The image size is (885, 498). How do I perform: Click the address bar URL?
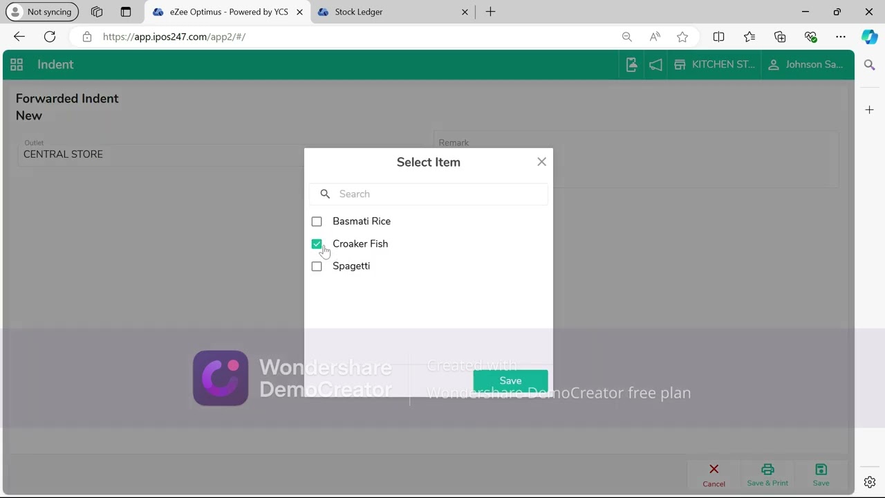pos(174,37)
